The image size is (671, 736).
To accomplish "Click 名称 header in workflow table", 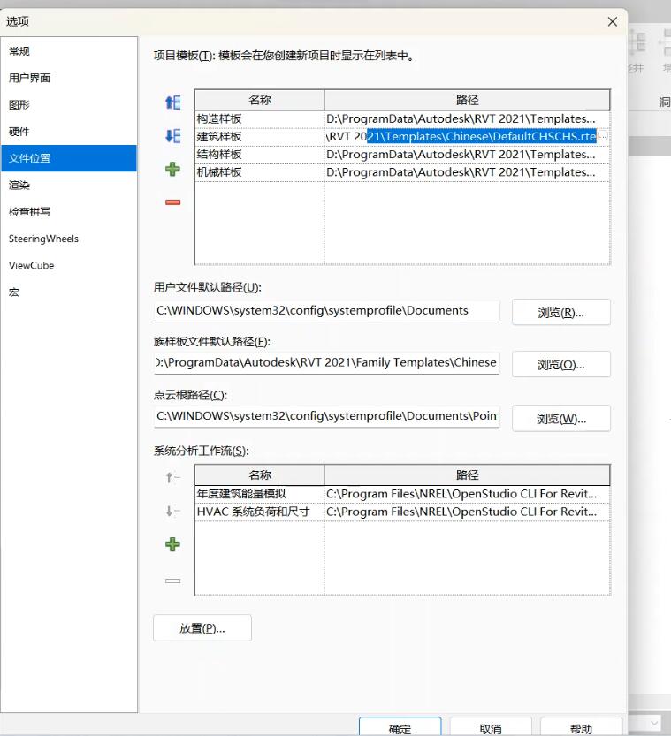I will [x=260, y=475].
